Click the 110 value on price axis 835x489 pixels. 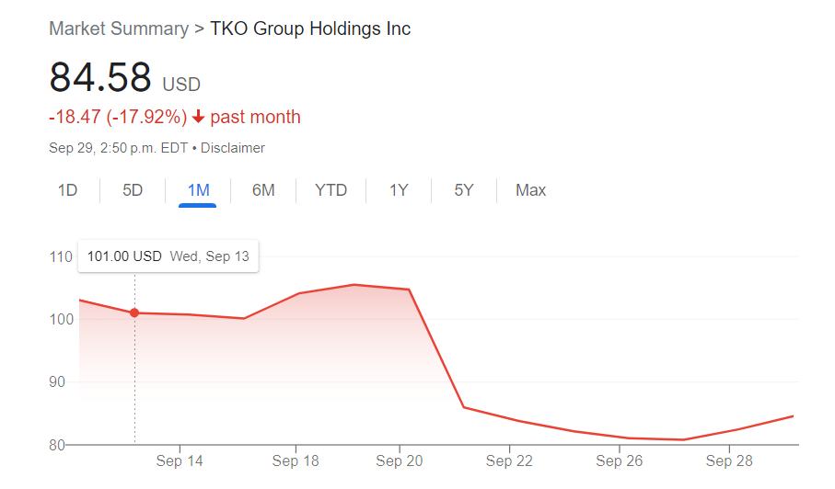[x=61, y=256]
